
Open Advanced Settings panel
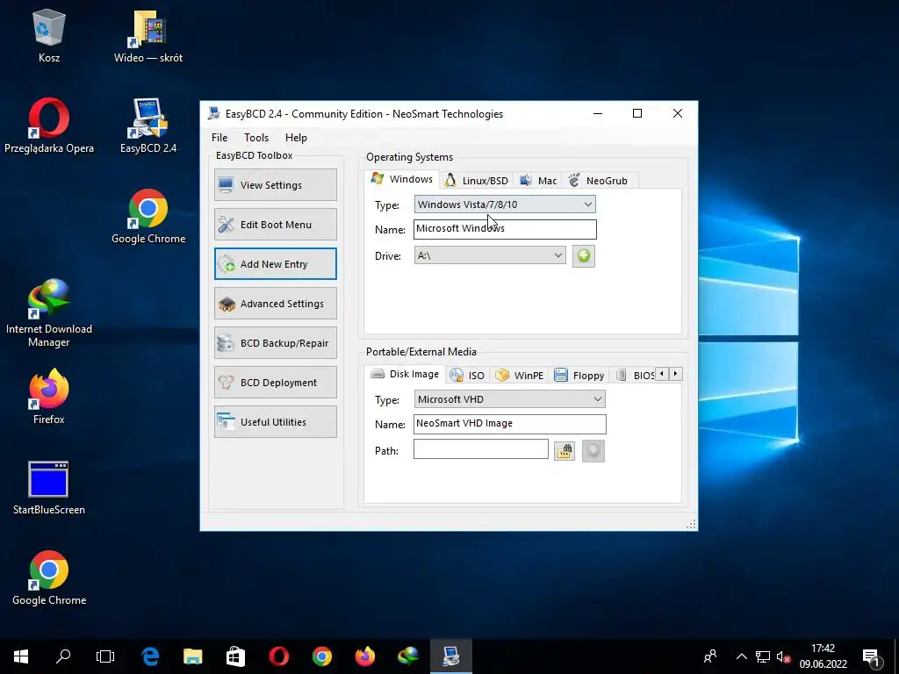[275, 303]
